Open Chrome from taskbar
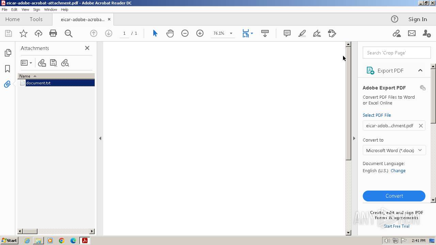The image size is (436, 245). [62, 241]
